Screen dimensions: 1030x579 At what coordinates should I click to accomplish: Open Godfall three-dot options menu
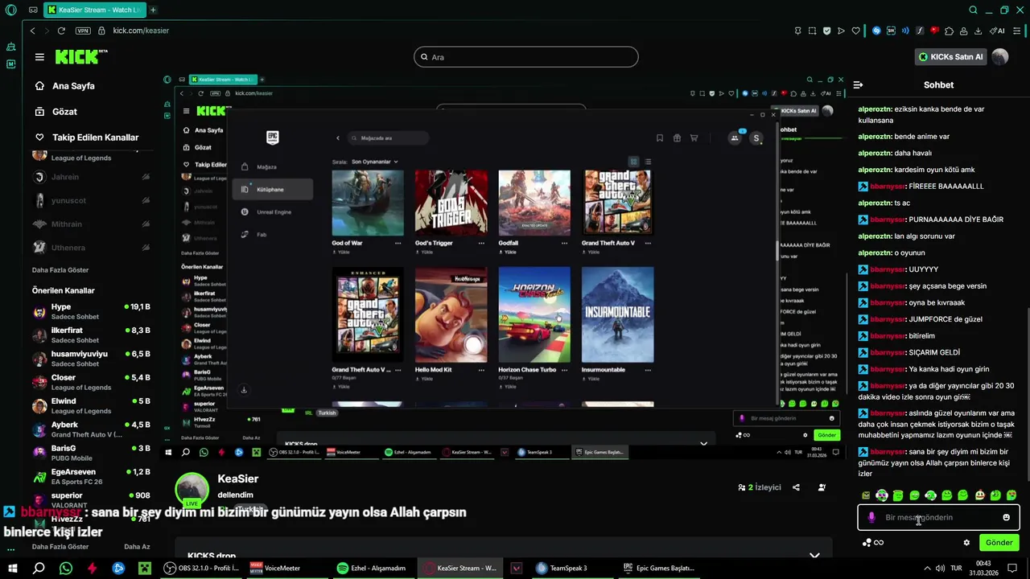click(x=564, y=243)
